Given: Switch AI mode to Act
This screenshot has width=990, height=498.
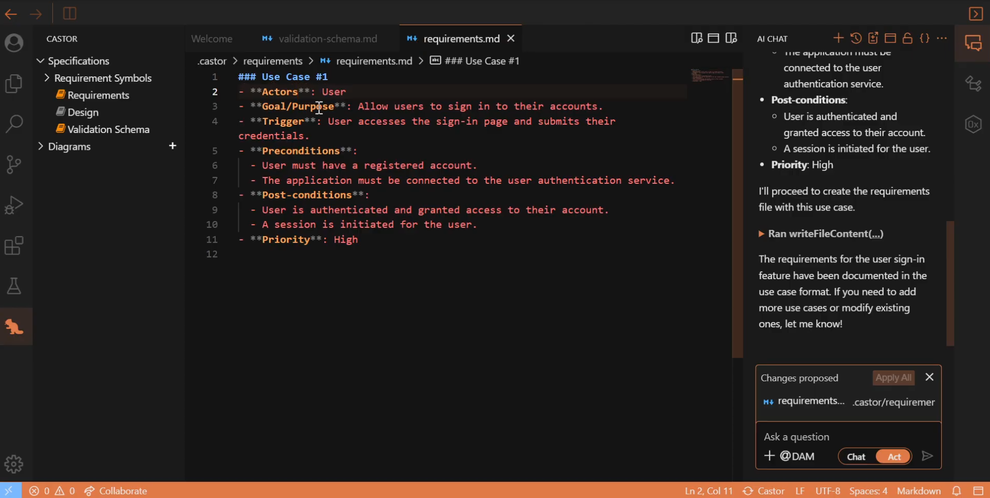Looking at the screenshot, I should pyautogui.click(x=894, y=457).
